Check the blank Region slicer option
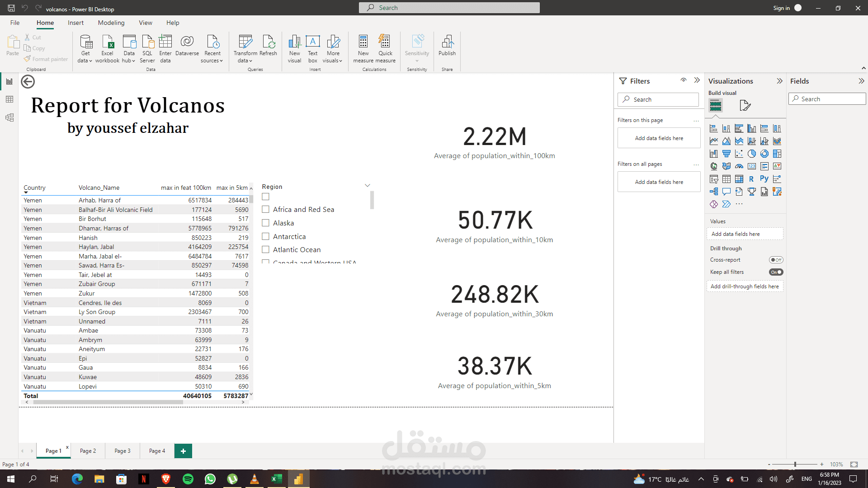The height and width of the screenshot is (488, 868). tap(266, 197)
